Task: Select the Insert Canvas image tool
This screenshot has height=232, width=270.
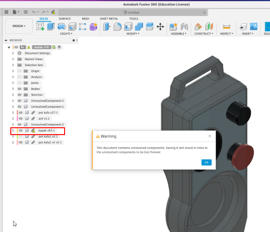Action: click(254, 27)
